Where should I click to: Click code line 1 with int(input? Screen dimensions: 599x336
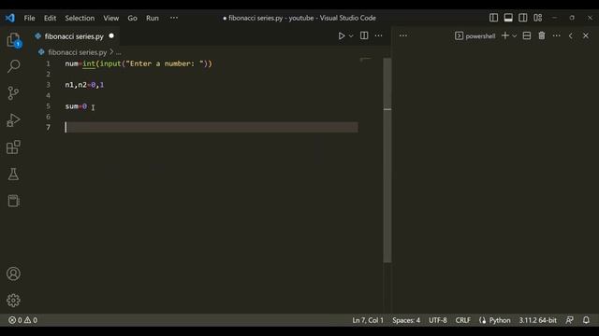click(x=139, y=63)
